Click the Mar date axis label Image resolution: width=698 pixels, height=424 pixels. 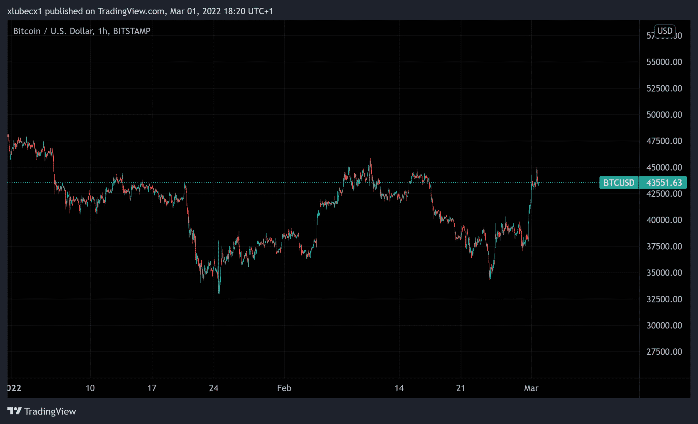(x=531, y=388)
